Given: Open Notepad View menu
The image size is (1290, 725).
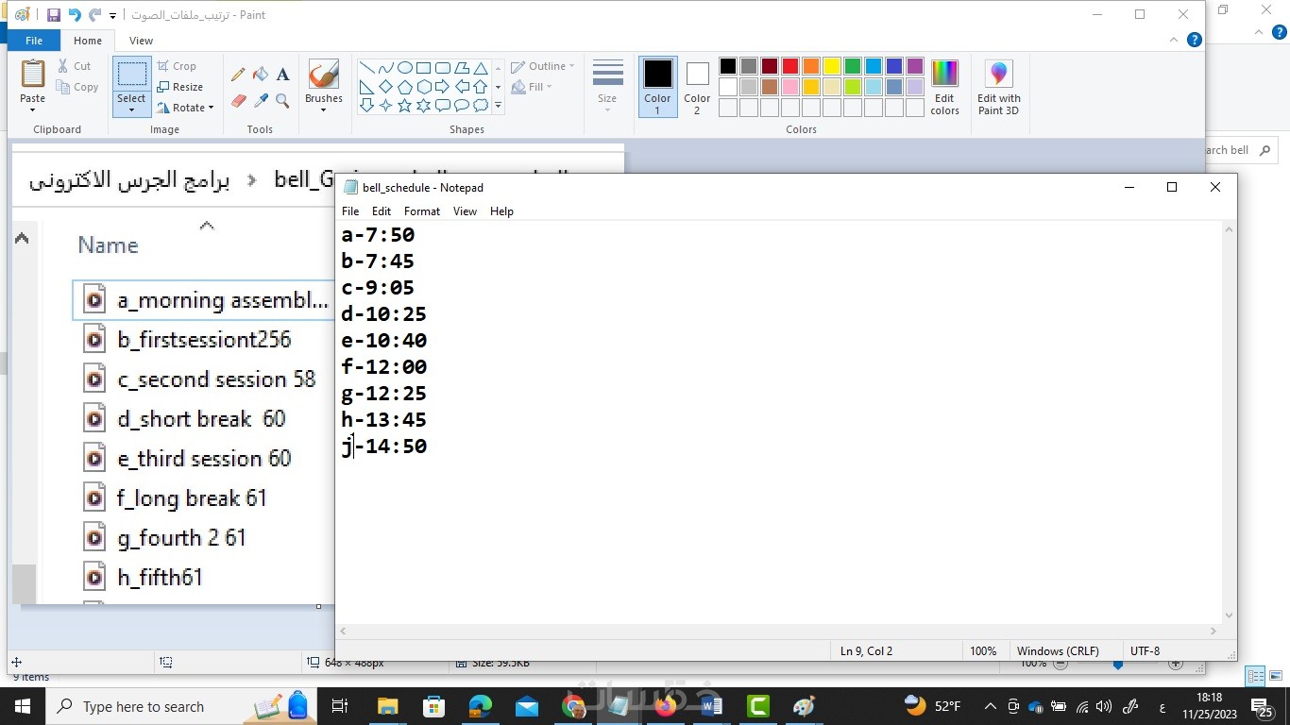Looking at the screenshot, I should (x=465, y=211).
